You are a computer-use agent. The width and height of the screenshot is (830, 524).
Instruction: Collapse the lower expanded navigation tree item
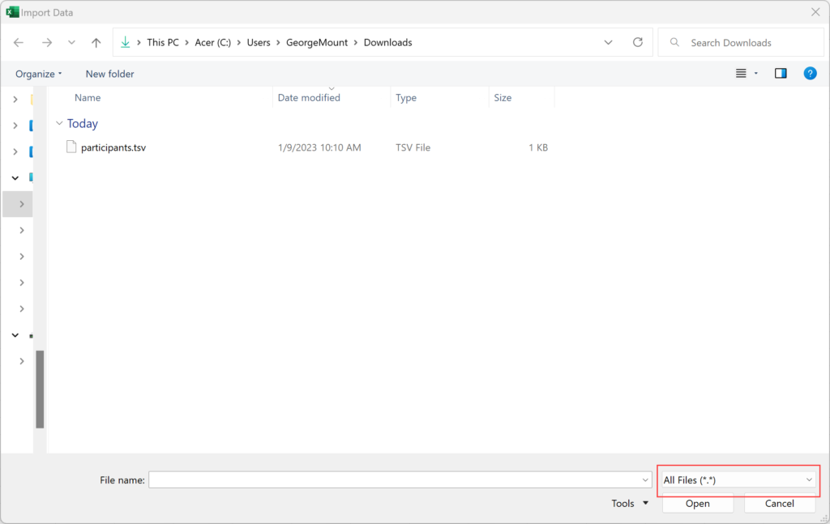(x=15, y=335)
